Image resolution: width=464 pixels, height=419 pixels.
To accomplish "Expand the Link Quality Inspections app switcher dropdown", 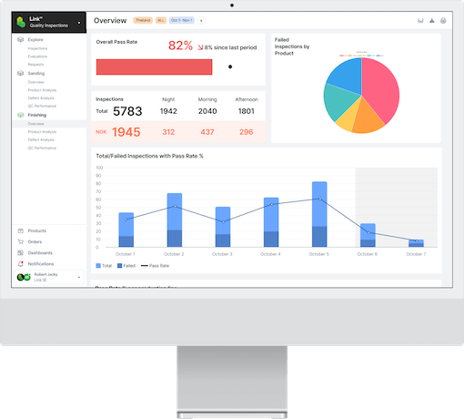I will point(79,23).
